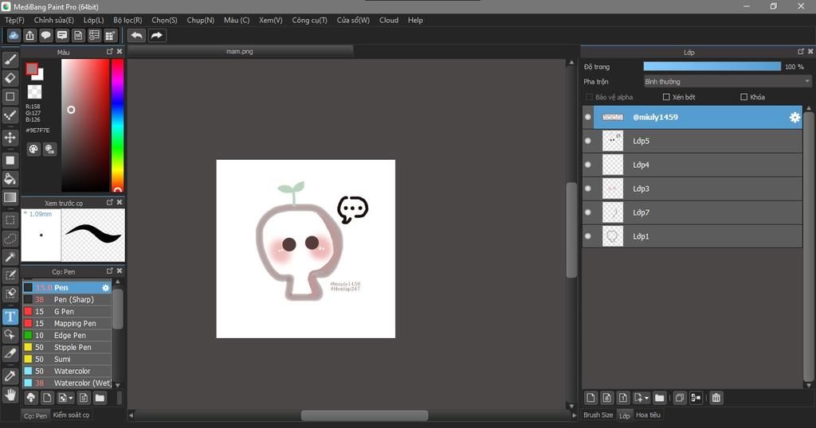This screenshot has height=428, width=816.
Task: Select the mam.png document tab
Action: pos(240,52)
